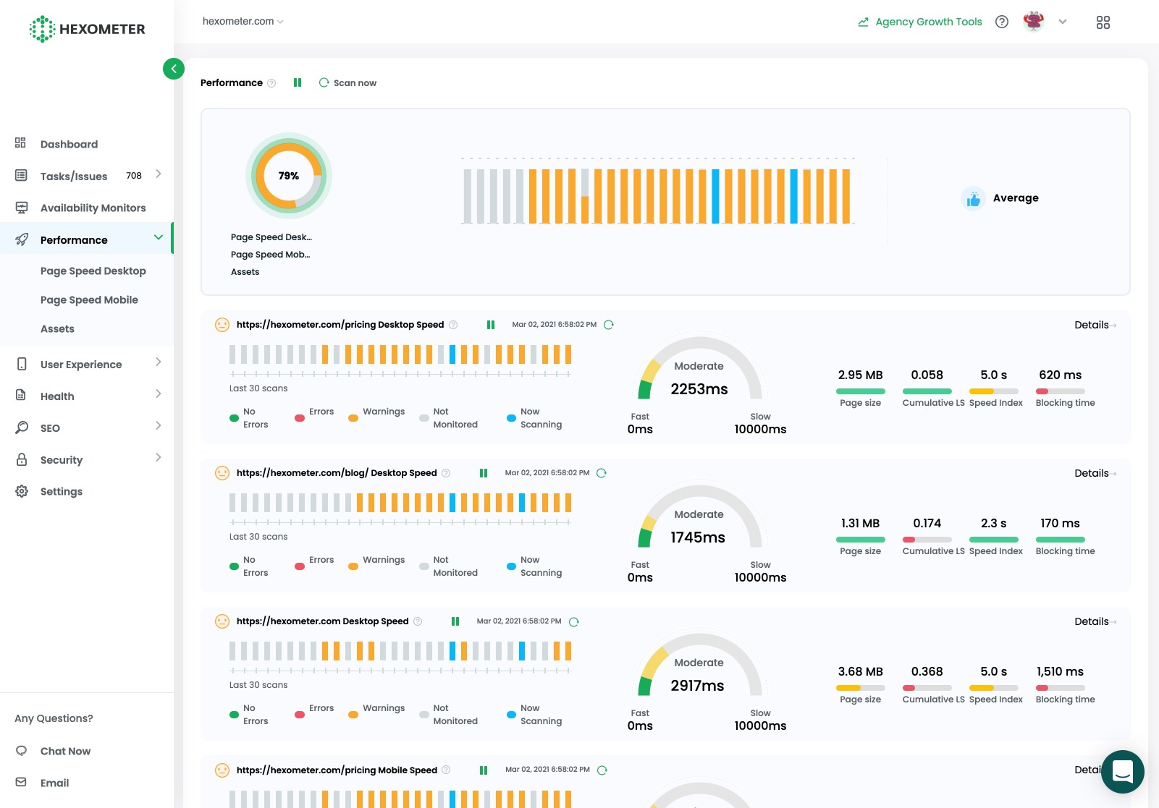Click the Hexometer logo
This screenshot has width=1159, height=808.
87,29
